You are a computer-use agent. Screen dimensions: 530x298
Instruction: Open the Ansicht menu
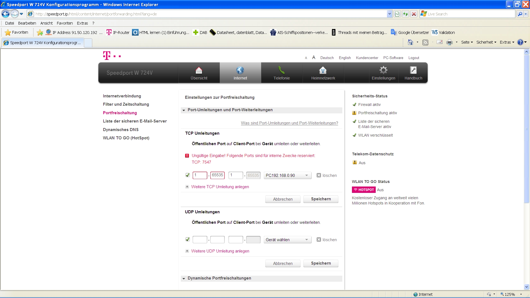46,23
